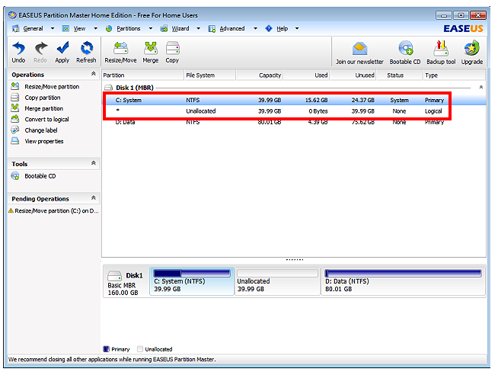Viewport: 498px width, 372px height.
Task: Open the Advanced menu
Action: click(x=232, y=28)
